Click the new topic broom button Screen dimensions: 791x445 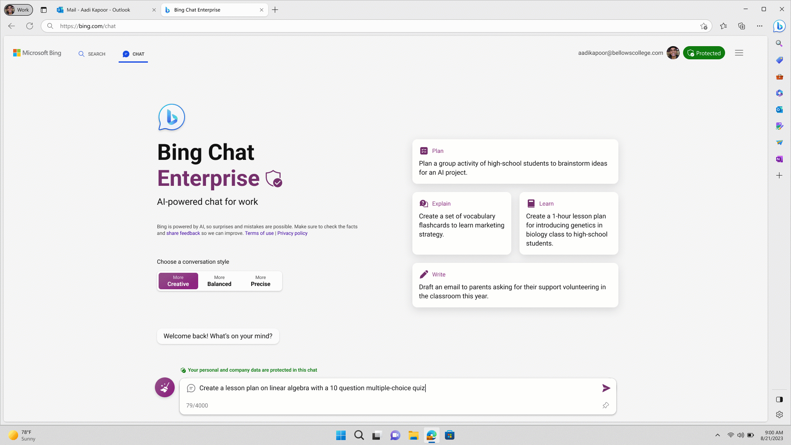click(x=164, y=387)
